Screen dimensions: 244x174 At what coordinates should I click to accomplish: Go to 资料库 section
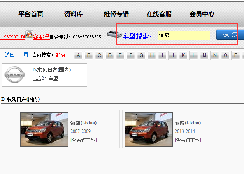(x=74, y=14)
